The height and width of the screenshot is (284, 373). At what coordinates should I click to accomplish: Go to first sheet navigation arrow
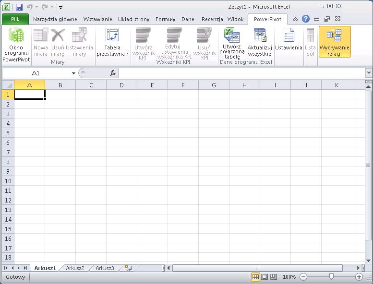(6, 268)
